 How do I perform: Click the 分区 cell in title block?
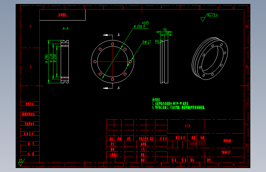(x=129, y=139)
